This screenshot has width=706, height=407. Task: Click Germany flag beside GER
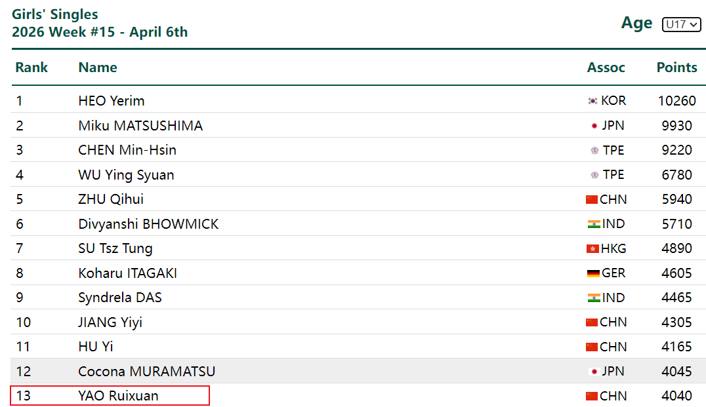pos(593,273)
